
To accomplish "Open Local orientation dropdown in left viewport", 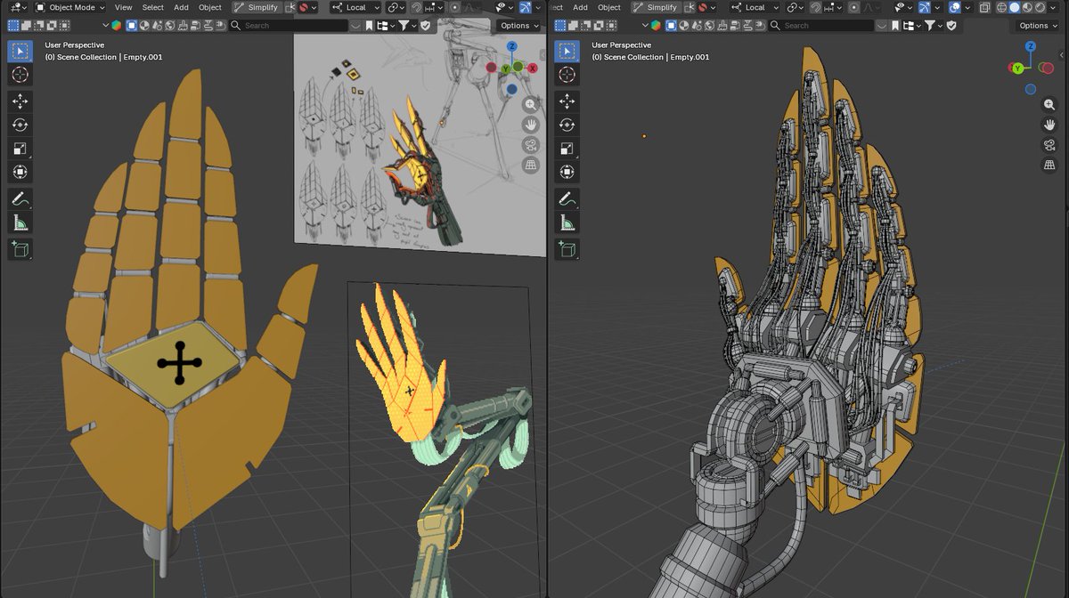I will tap(355, 7).
